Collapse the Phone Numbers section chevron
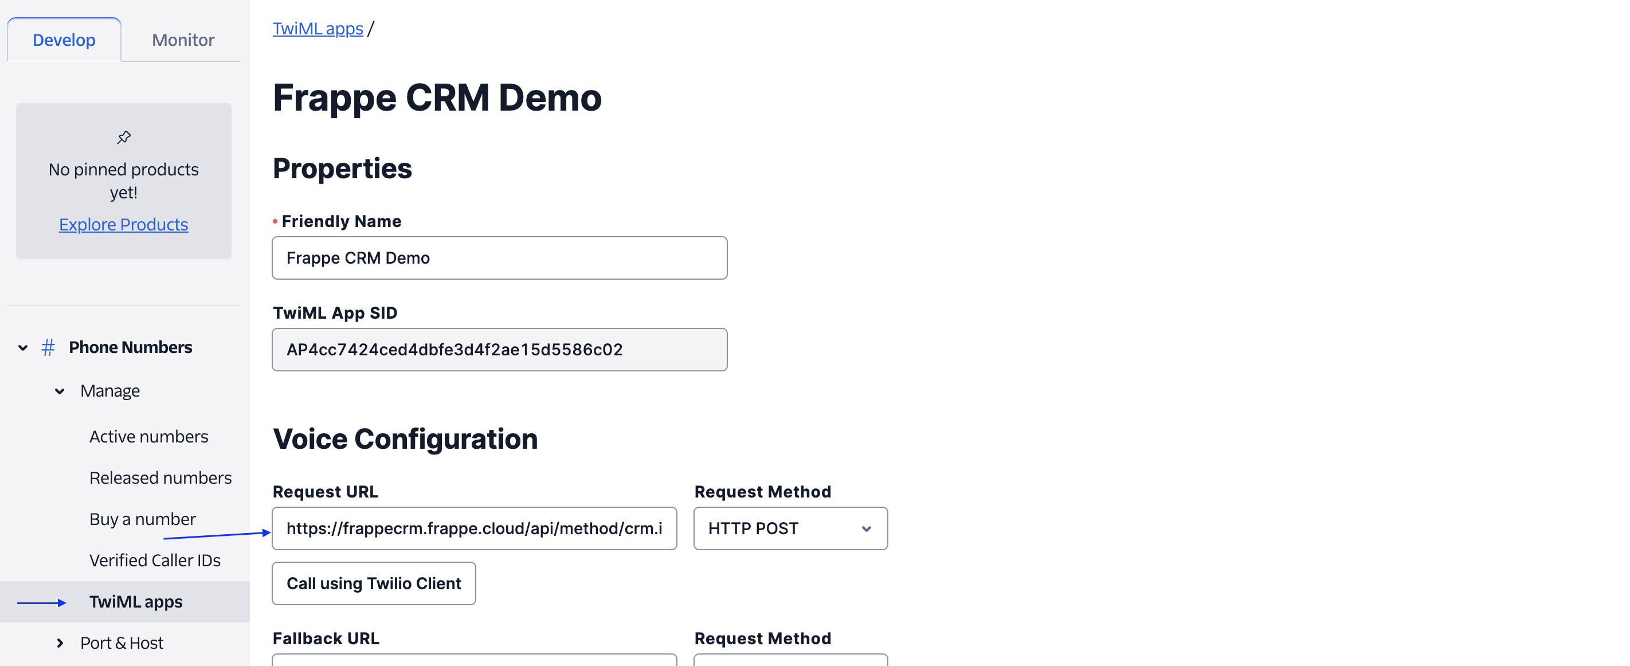1630x666 pixels. coord(23,347)
